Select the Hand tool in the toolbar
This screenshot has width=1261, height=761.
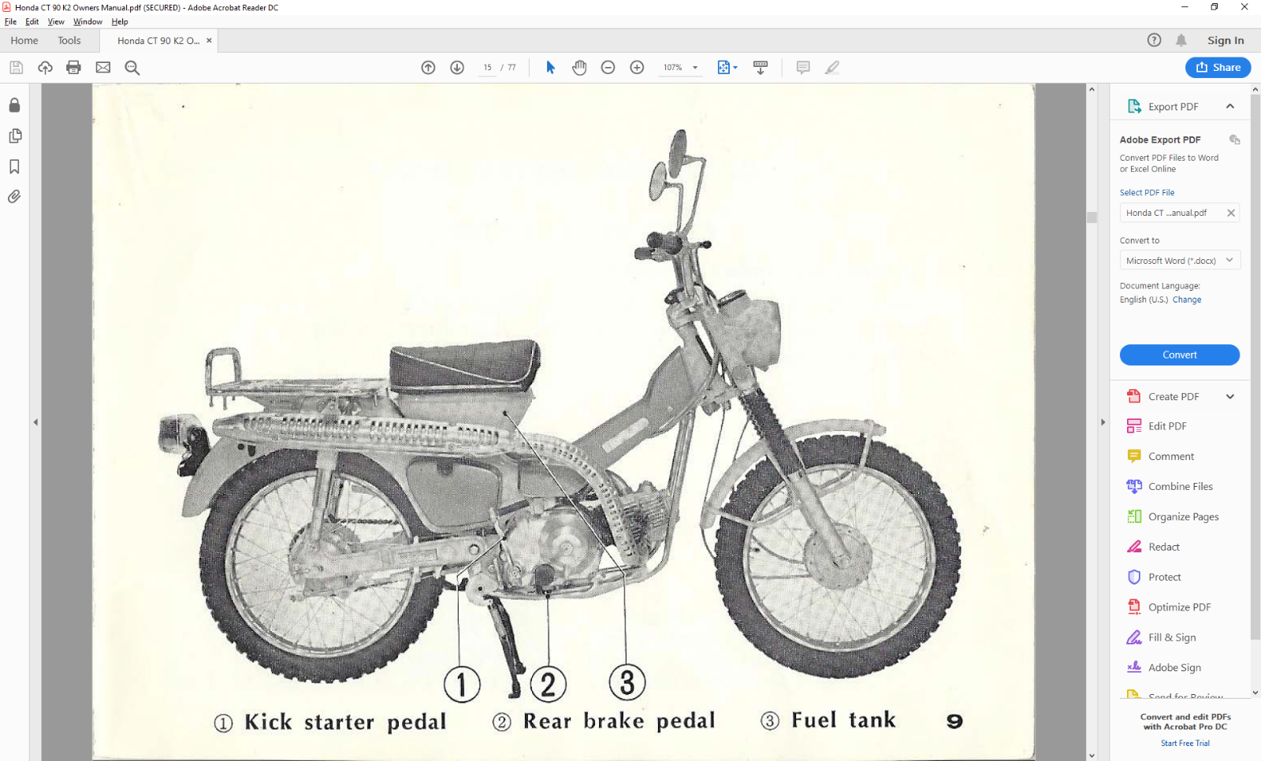579,67
